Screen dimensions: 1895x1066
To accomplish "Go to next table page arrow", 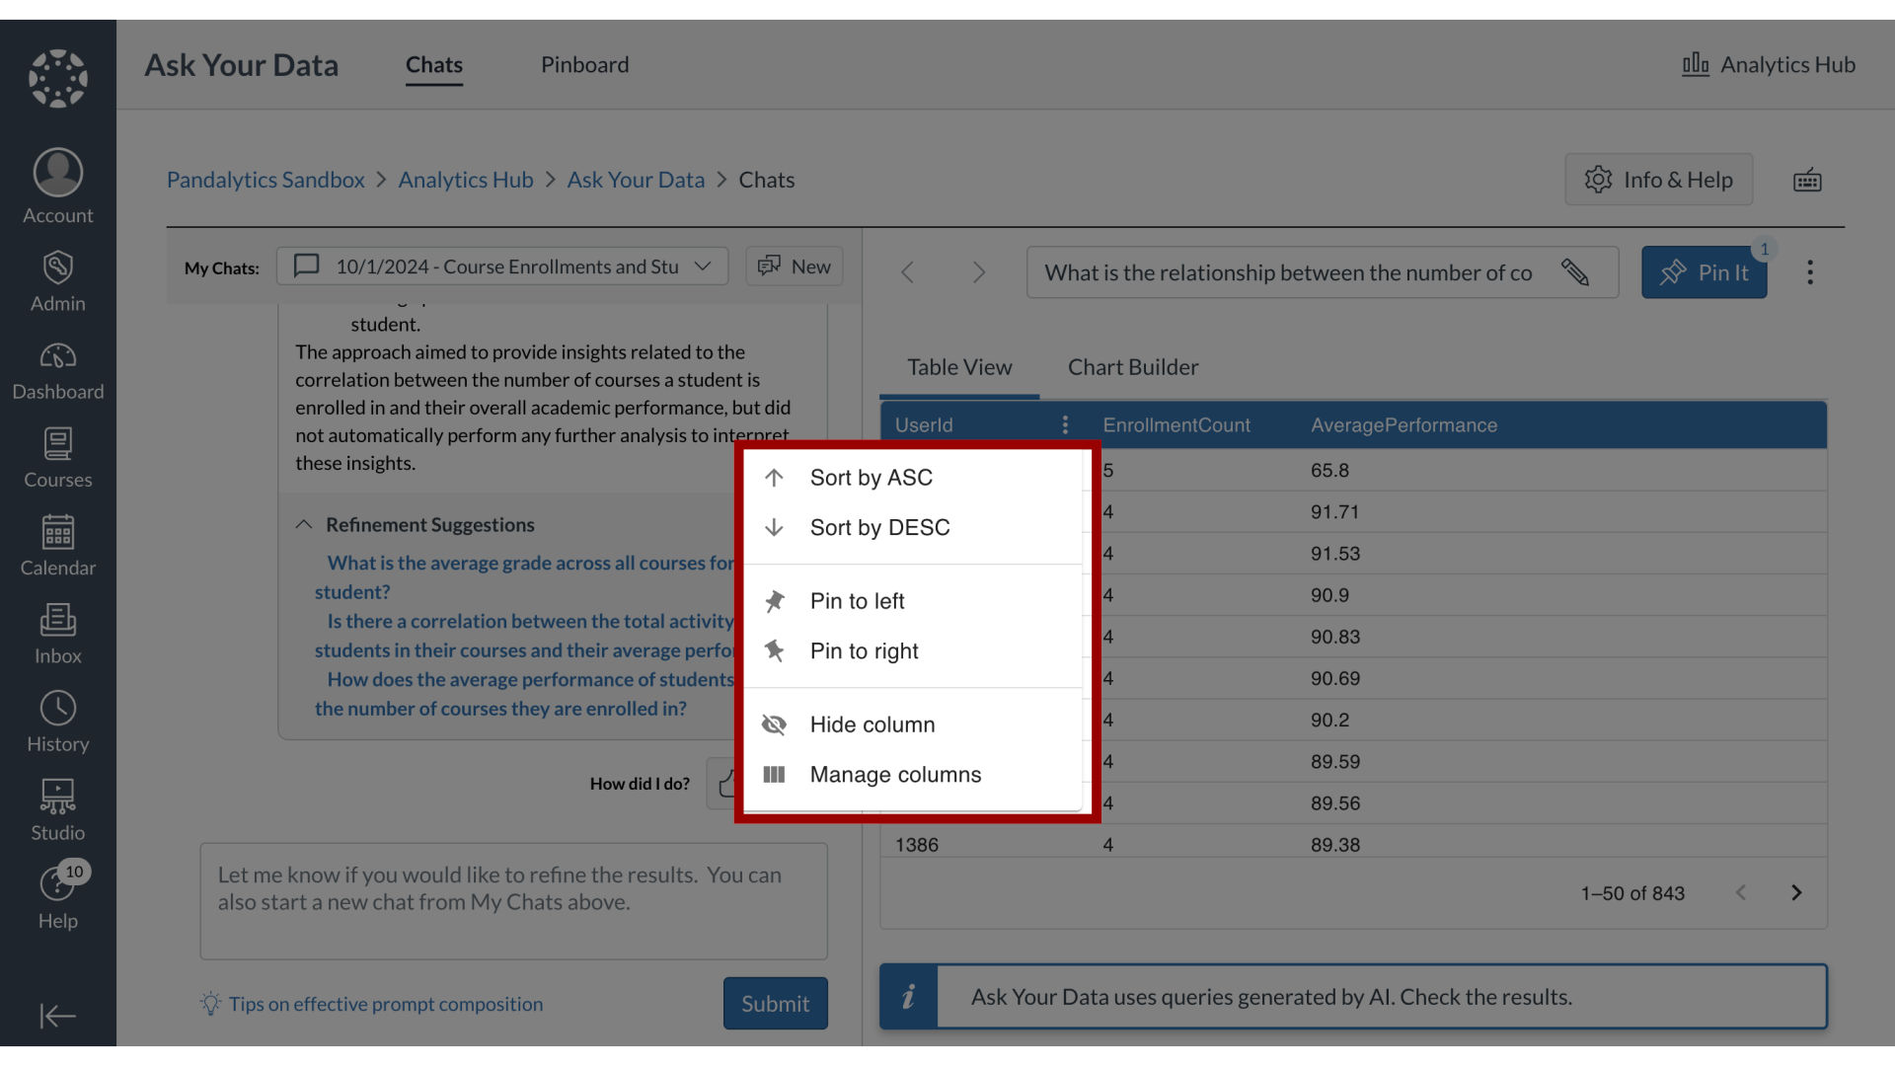I will pyautogui.click(x=1796, y=892).
